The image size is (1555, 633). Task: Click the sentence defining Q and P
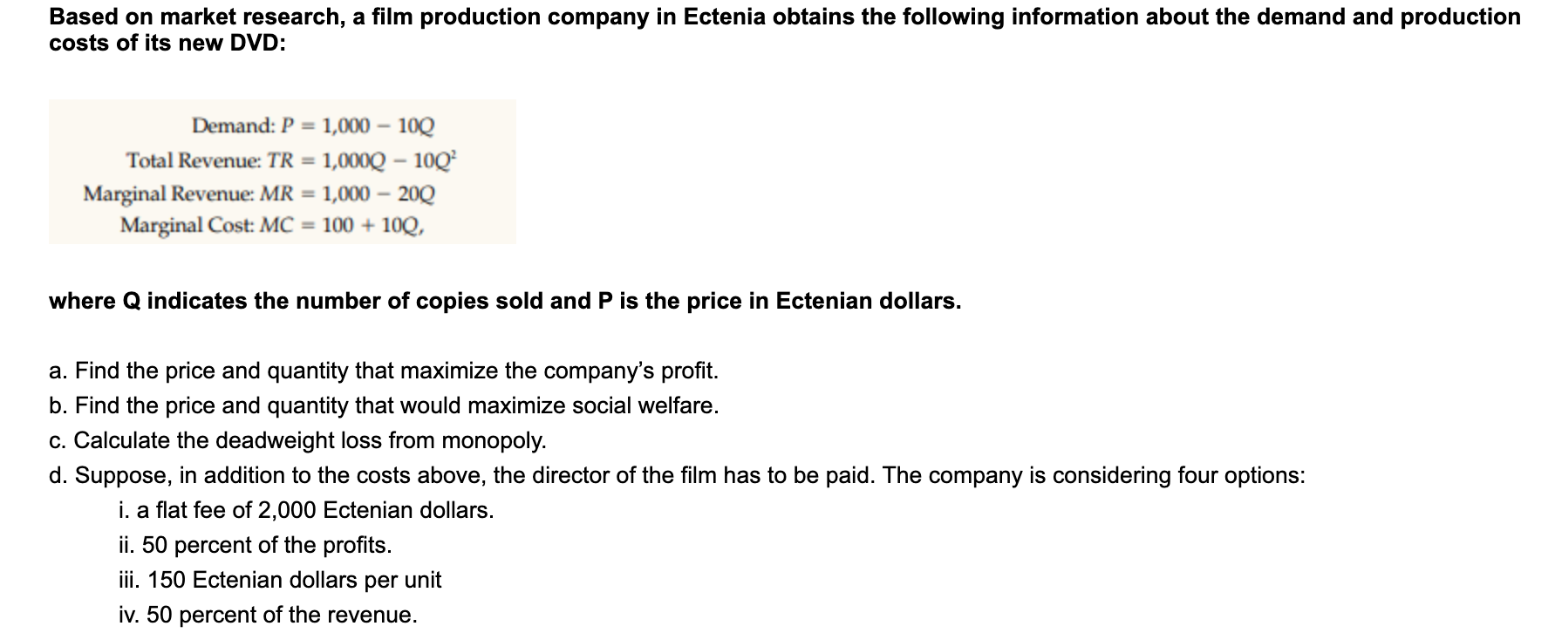(x=505, y=302)
